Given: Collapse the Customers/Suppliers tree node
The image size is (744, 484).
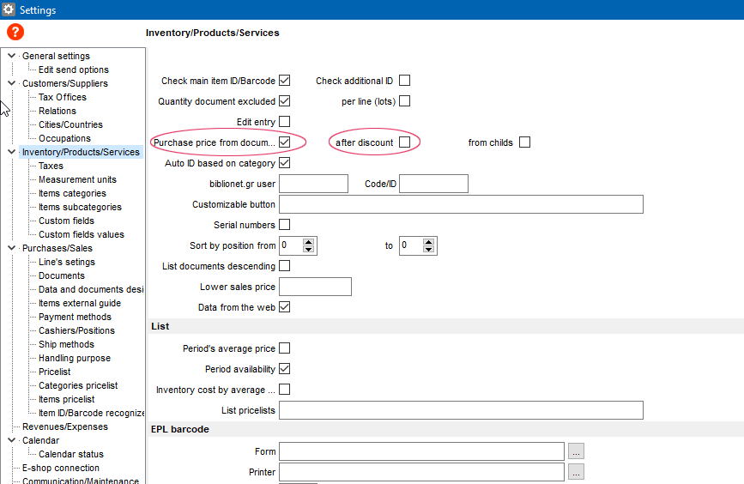Looking at the screenshot, I should tap(12, 83).
